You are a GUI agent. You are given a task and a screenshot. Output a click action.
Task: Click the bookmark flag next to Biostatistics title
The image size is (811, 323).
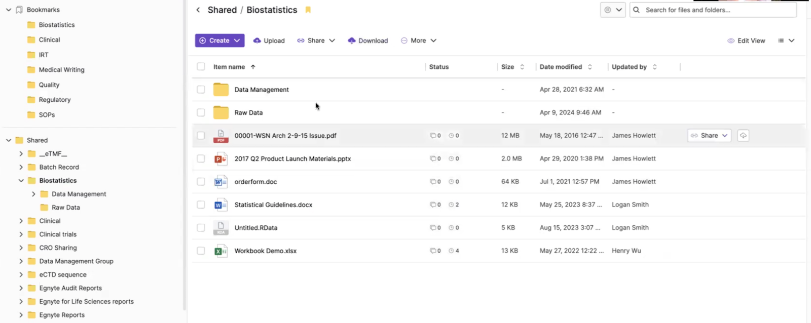click(x=308, y=10)
